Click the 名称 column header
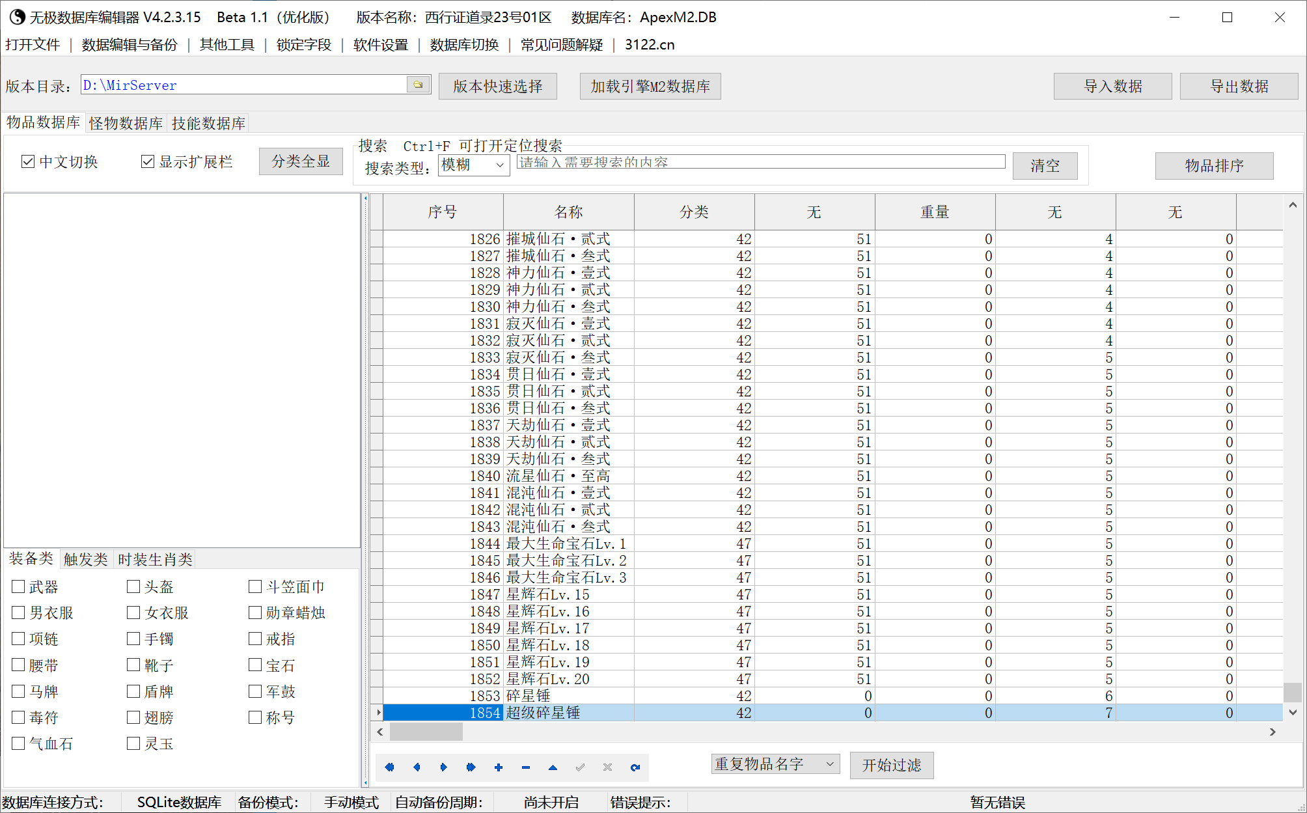 pos(568,212)
